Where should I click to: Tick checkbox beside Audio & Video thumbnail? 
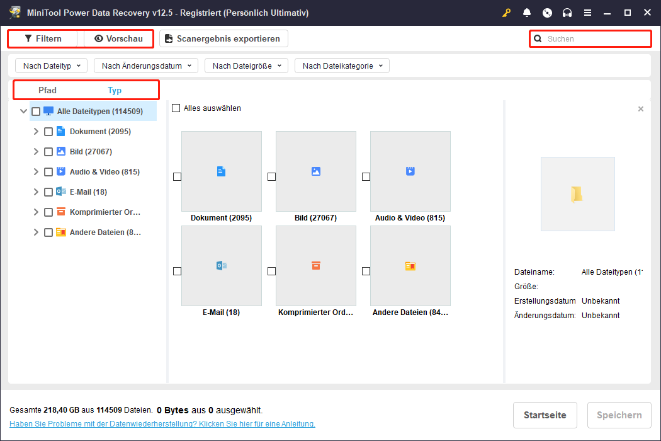point(366,176)
